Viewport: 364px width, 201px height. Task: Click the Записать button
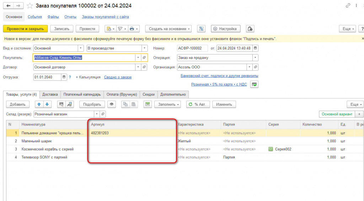(62, 29)
